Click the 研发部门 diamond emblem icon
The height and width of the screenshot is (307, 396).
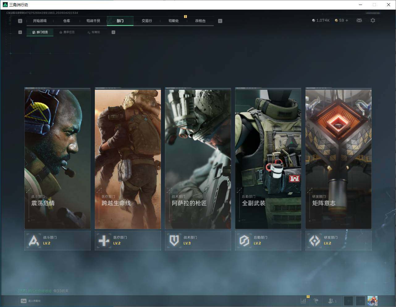(x=315, y=240)
